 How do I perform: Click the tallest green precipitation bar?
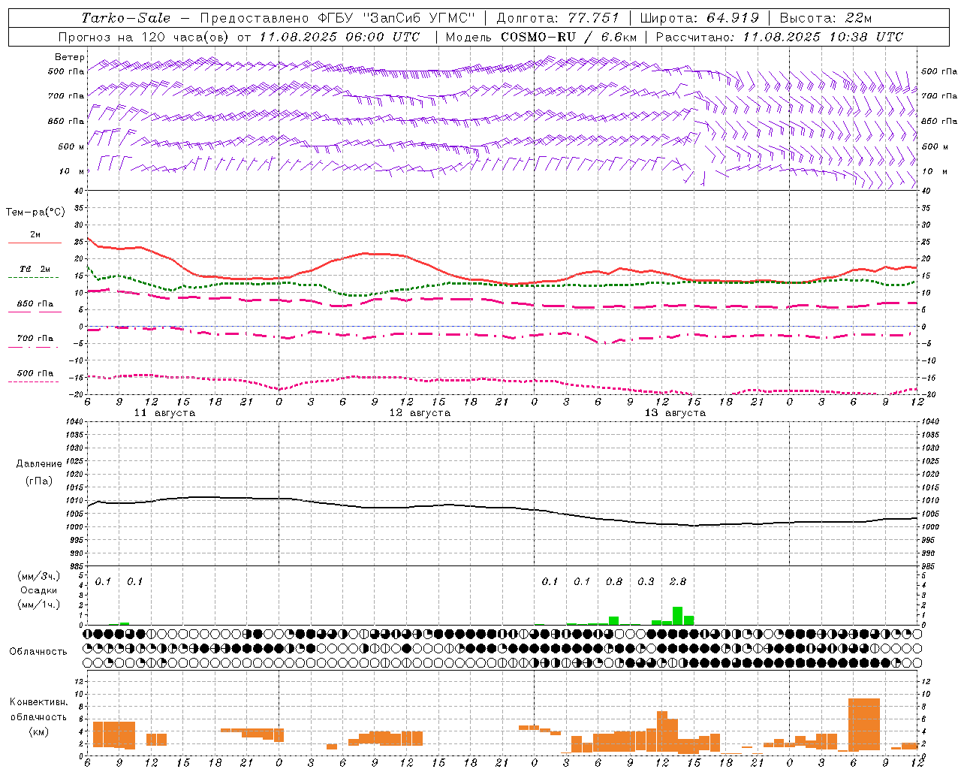tap(677, 616)
